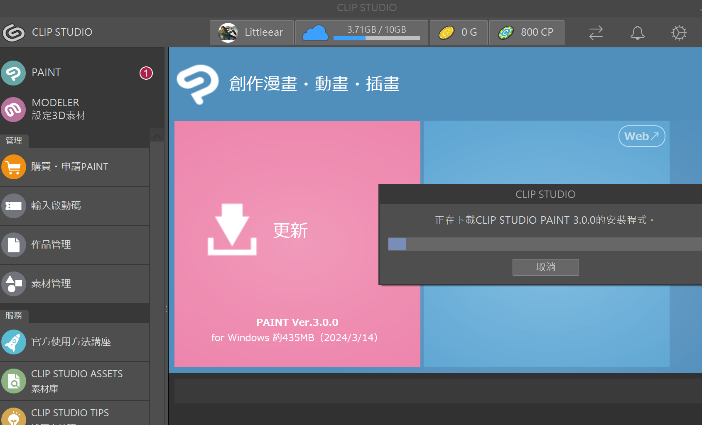Click the activation code ticket icon
Screen dimensions: 702x425
14,206
